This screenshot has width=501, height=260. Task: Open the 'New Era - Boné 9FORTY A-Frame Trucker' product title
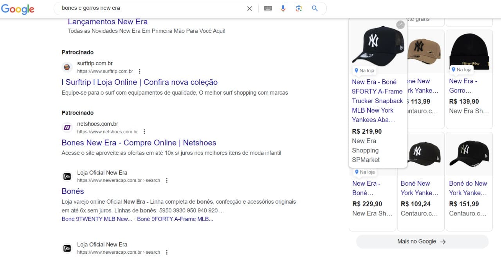(x=377, y=101)
